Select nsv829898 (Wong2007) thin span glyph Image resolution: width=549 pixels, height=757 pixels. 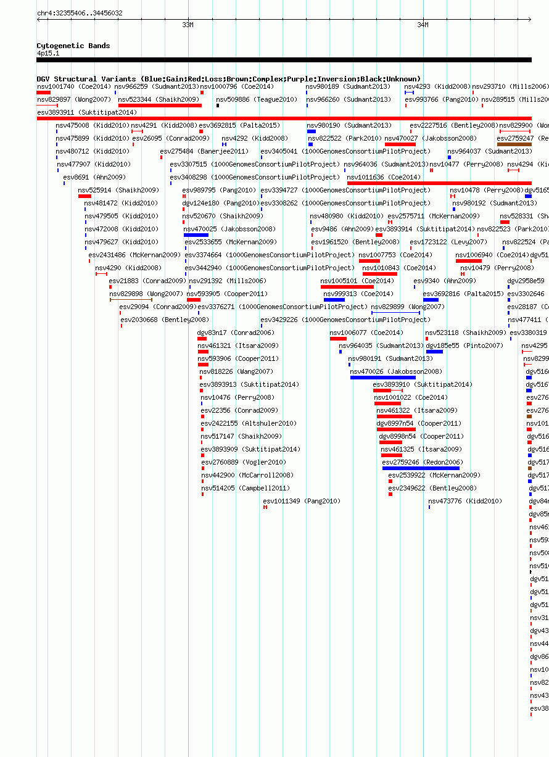pos(131,300)
